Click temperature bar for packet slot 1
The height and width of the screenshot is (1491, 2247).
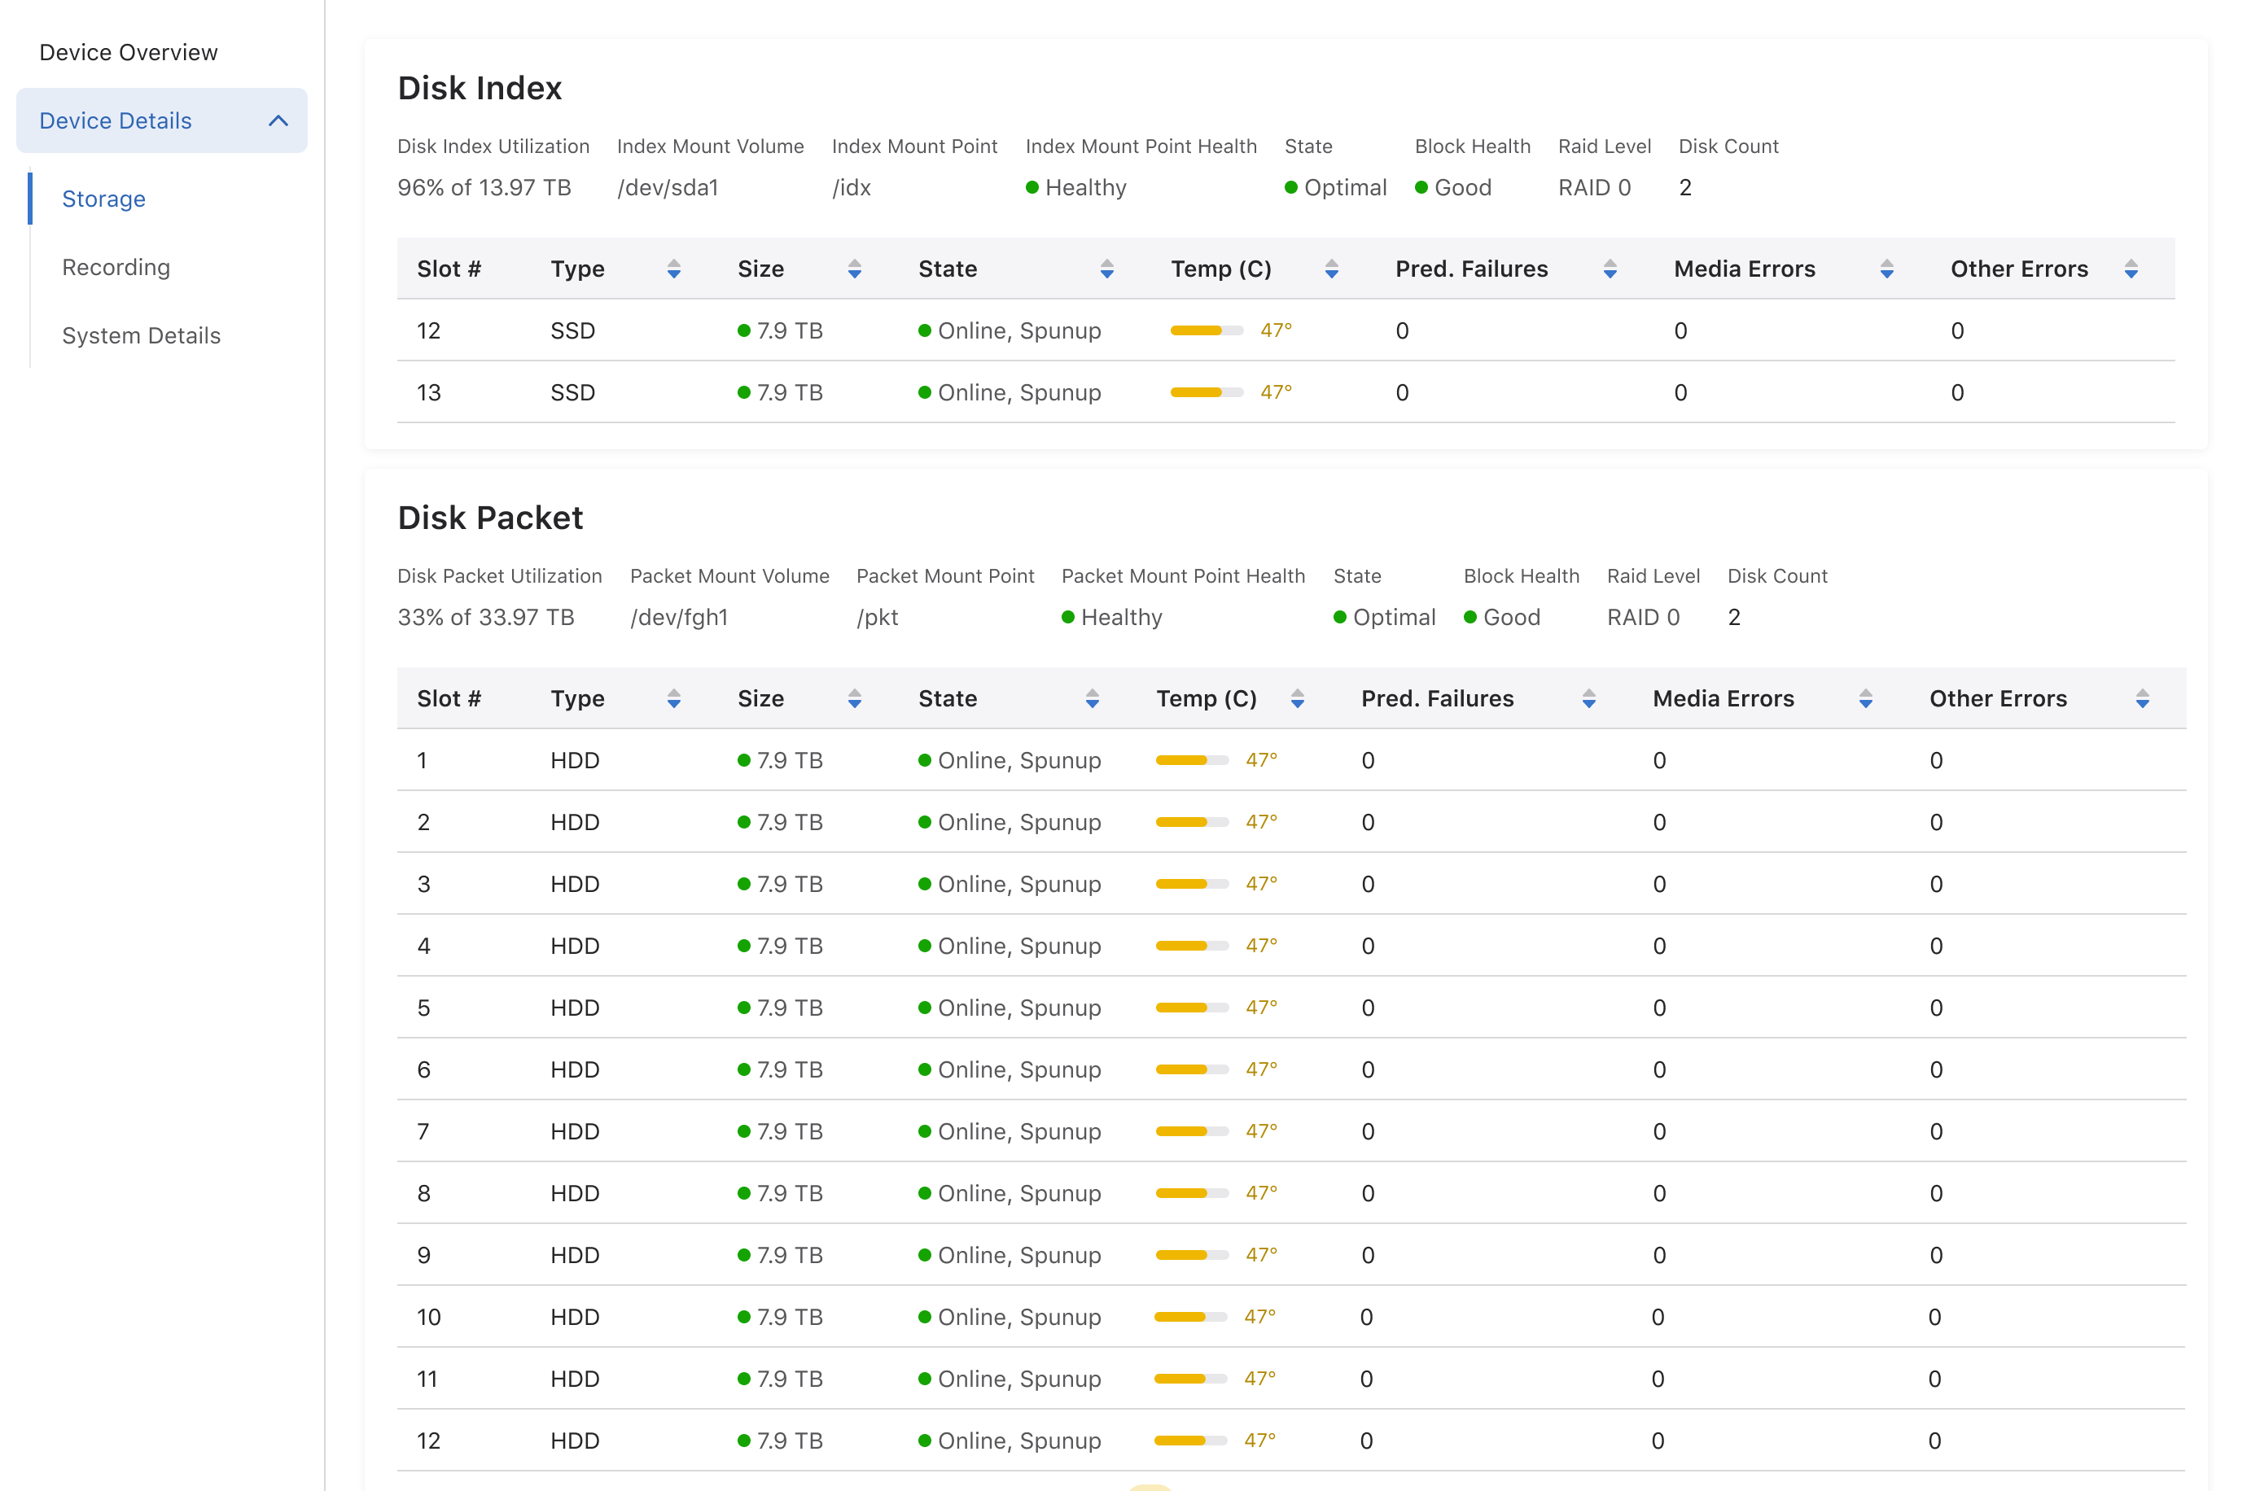(1192, 761)
